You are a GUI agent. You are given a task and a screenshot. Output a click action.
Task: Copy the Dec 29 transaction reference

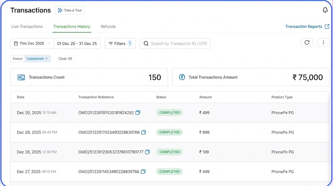143,132
